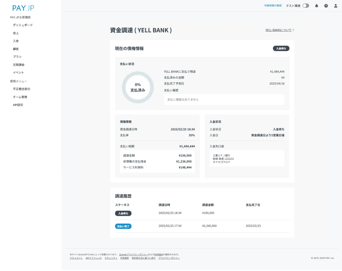Open API設定 in the sidebar
The image size is (342, 271).
(x=18, y=105)
